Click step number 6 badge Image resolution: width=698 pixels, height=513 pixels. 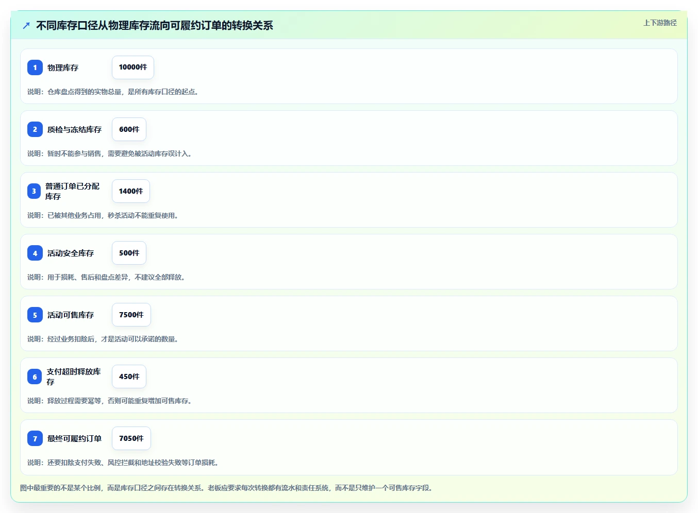[35, 377]
